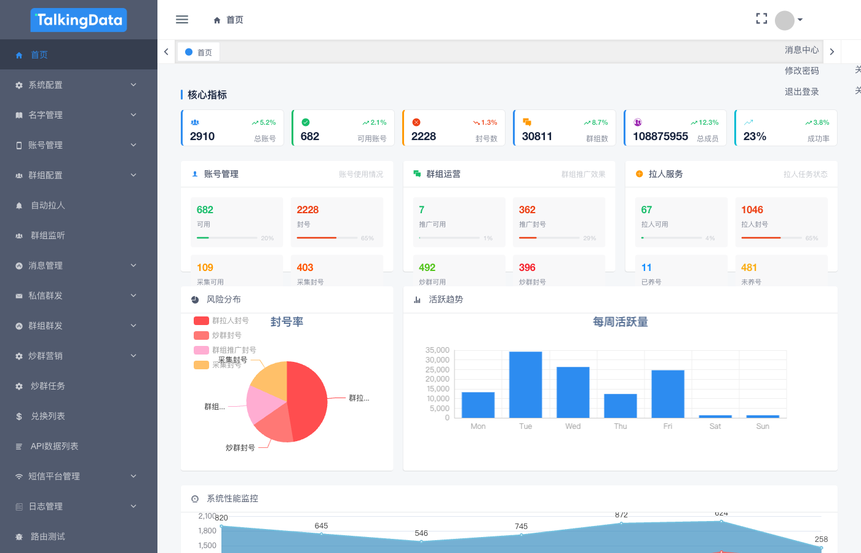Open 消息中心 from the user menu

[801, 50]
